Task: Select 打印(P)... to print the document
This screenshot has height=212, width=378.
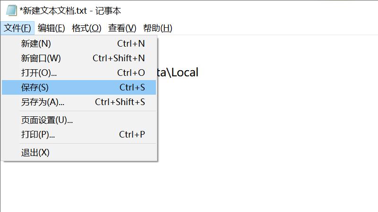Action: (x=38, y=135)
